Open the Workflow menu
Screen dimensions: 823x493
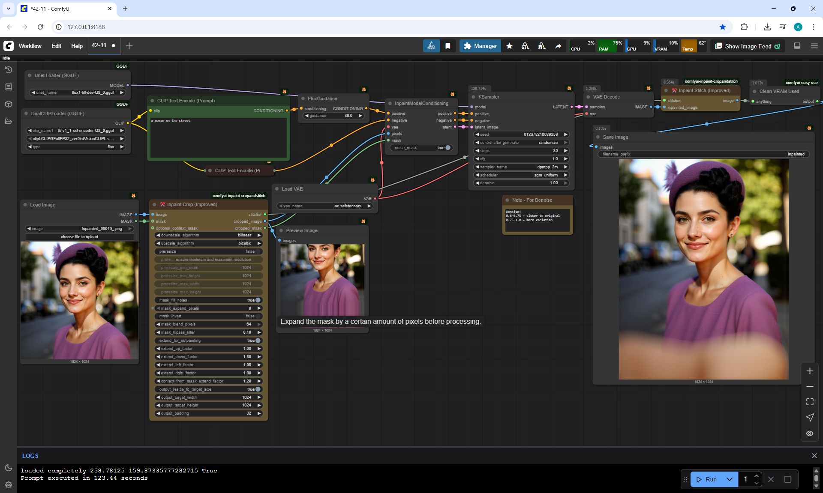coord(30,46)
